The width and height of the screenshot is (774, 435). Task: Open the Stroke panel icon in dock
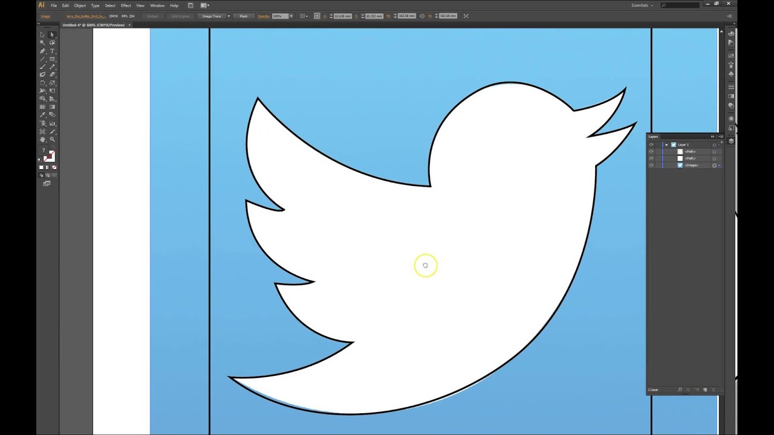[731, 87]
